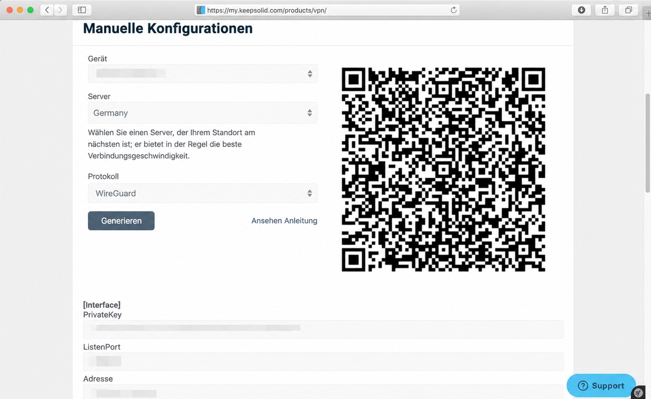651x399 pixels.
Task: Open the Share menu icon
Action: pos(605,10)
